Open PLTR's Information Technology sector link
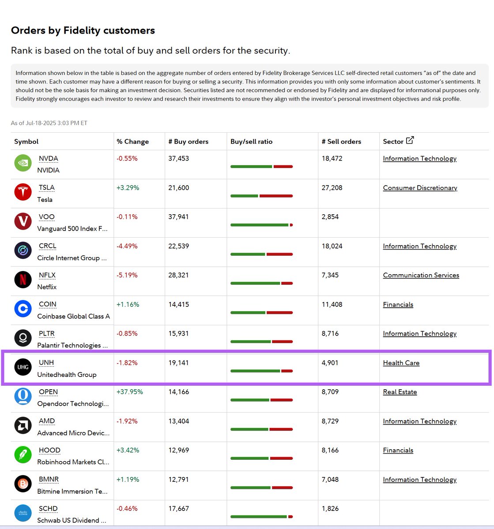 (420, 334)
